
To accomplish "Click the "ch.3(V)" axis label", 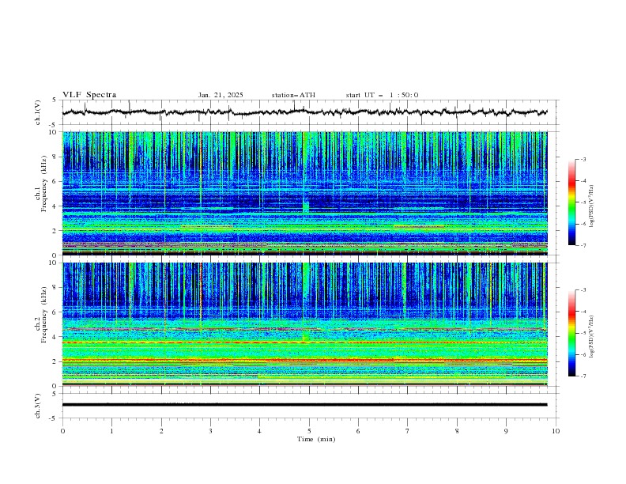I will (x=38, y=406).
